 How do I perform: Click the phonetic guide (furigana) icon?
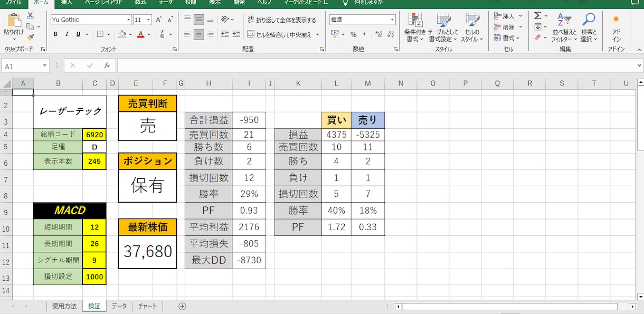tap(163, 34)
